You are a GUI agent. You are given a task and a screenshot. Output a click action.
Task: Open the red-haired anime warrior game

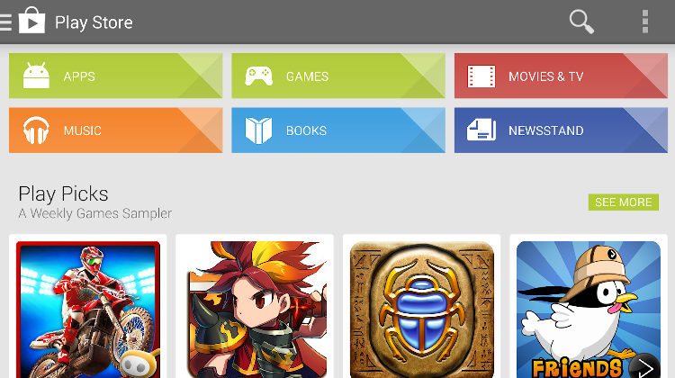(x=255, y=310)
